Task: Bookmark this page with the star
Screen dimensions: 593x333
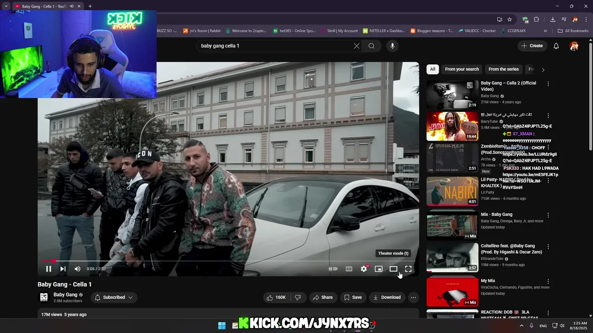Action: point(510,19)
